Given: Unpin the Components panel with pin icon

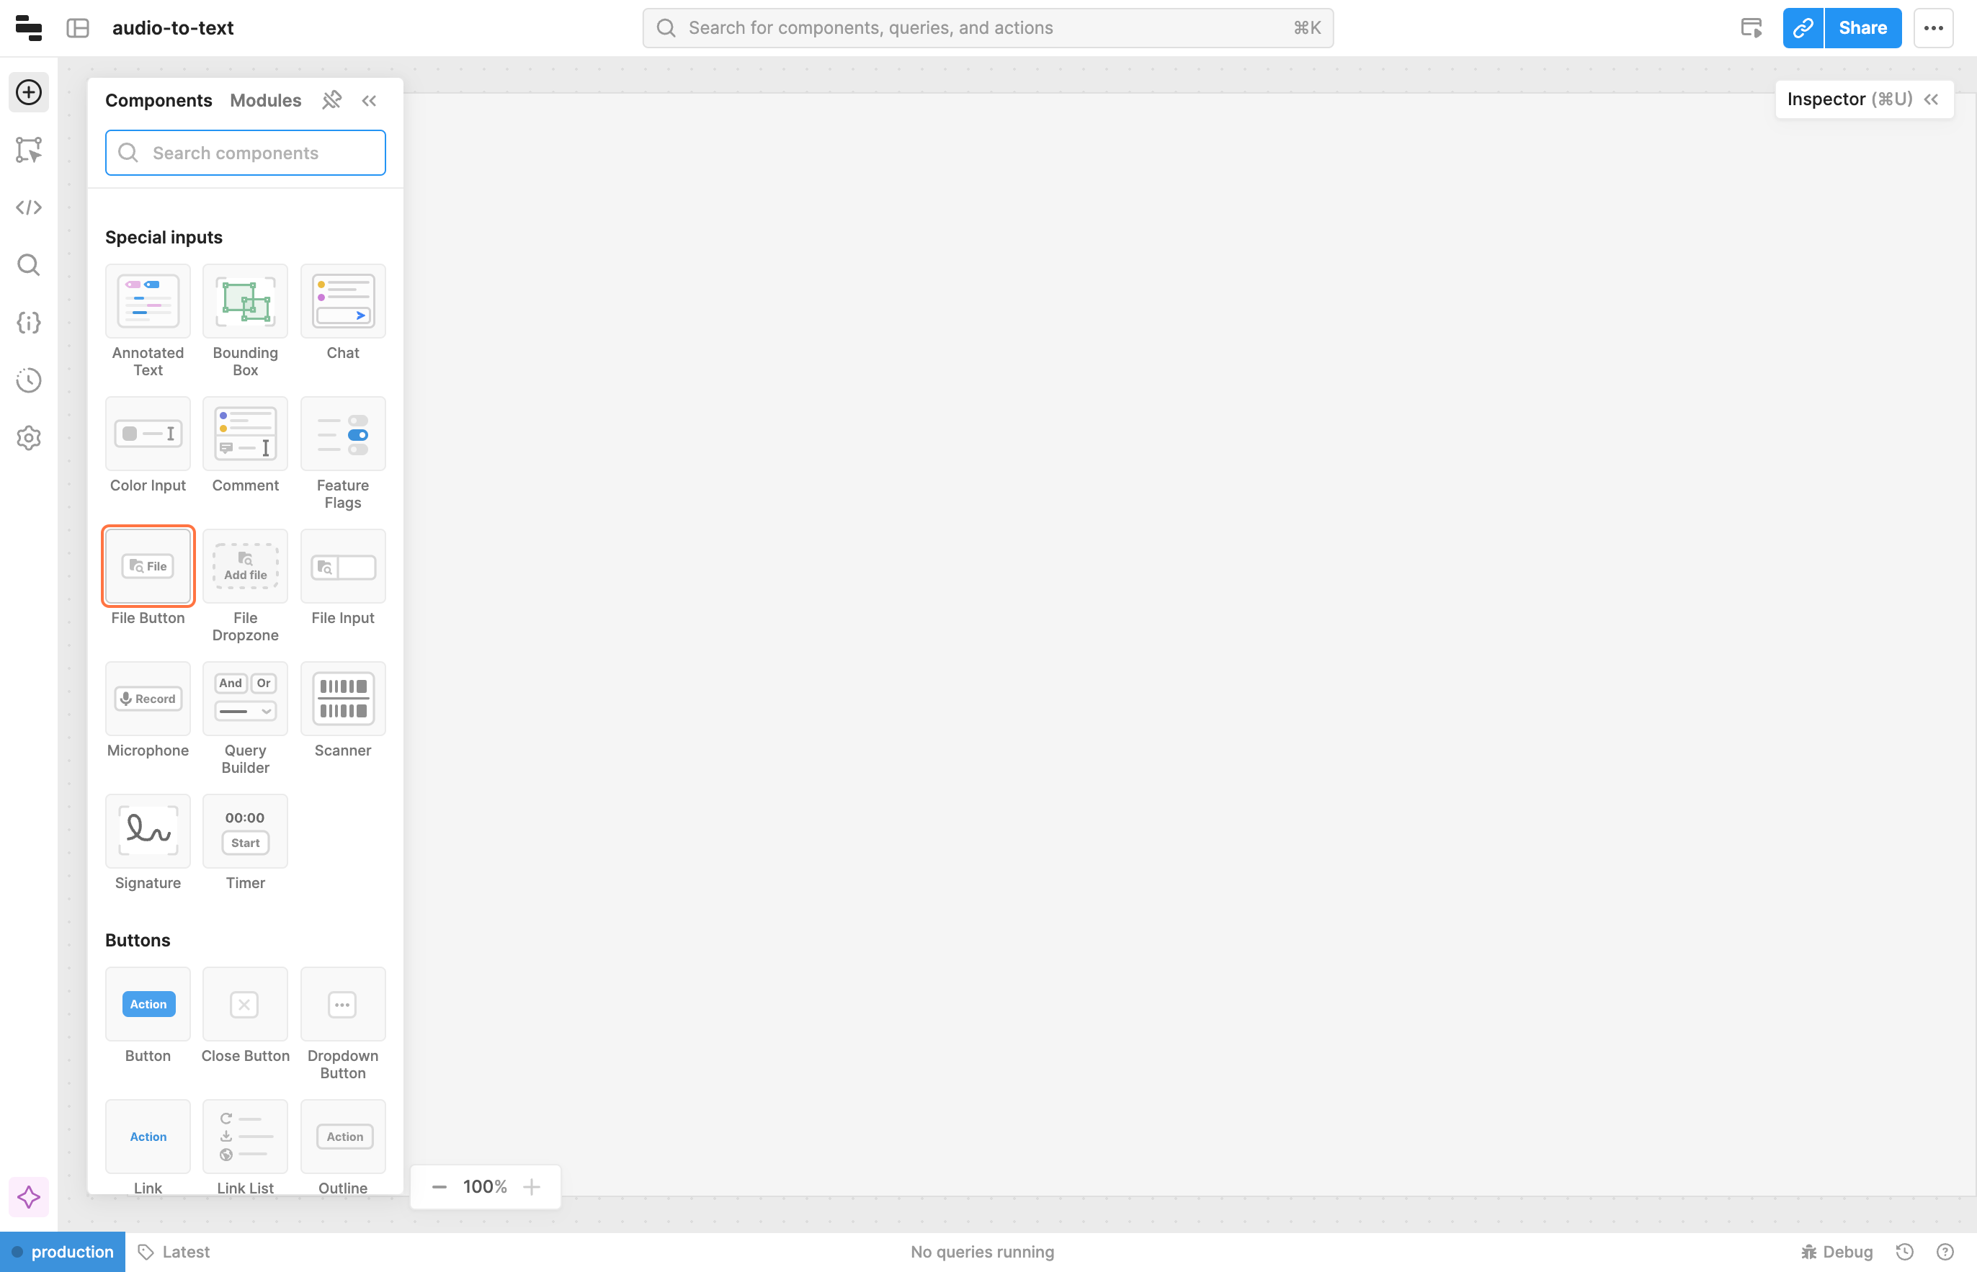Looking at the screenshot, I should tap(331, 100).
